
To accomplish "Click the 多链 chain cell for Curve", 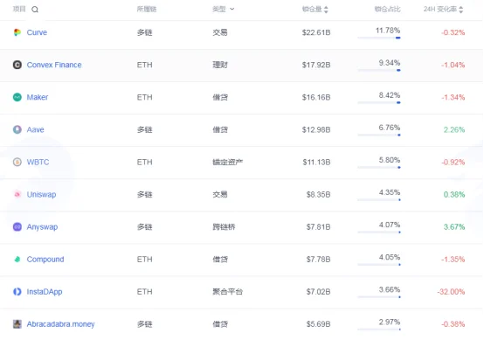I will click(x=144, y=32).
